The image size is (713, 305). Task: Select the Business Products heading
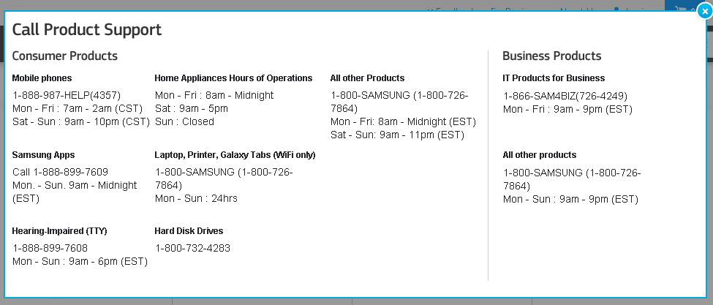click(552, 56)
